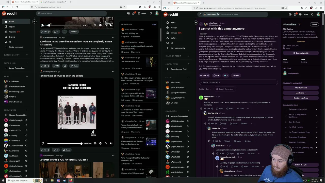Collapse Recent section in left sidebar
This screenshot has width=325, height=183.
(x=27, y=76)
